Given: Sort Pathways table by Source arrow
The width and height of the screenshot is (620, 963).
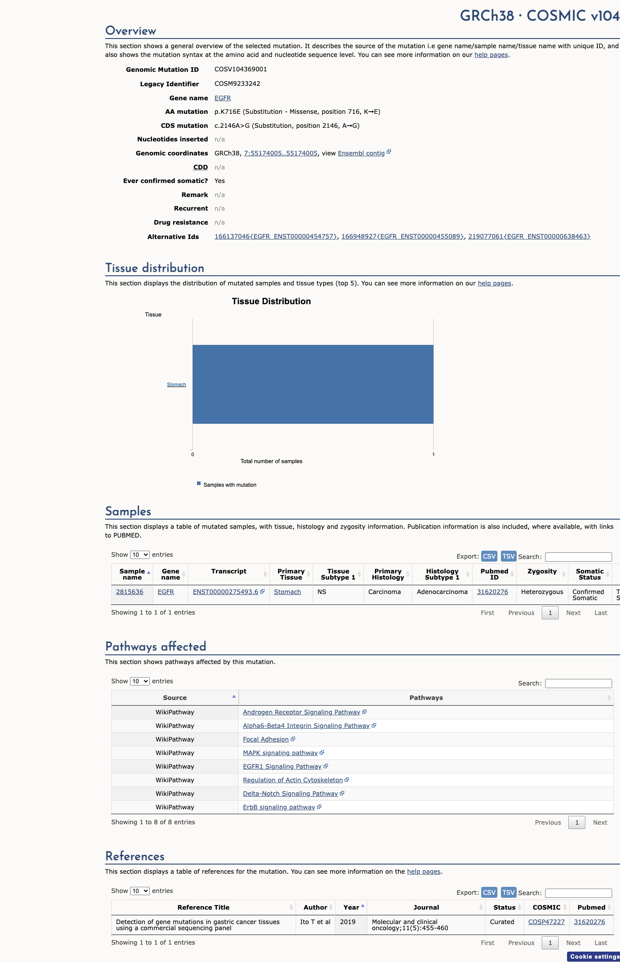Looking at the screenshot, I should pos(234,696).
